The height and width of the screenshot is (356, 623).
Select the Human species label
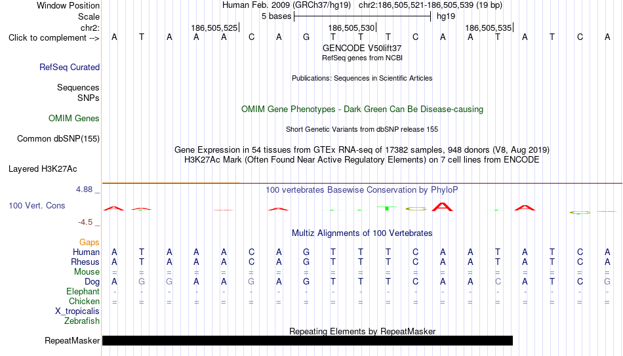[86, 252]
